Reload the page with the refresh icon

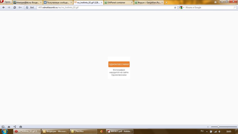(x=15, y=7)
